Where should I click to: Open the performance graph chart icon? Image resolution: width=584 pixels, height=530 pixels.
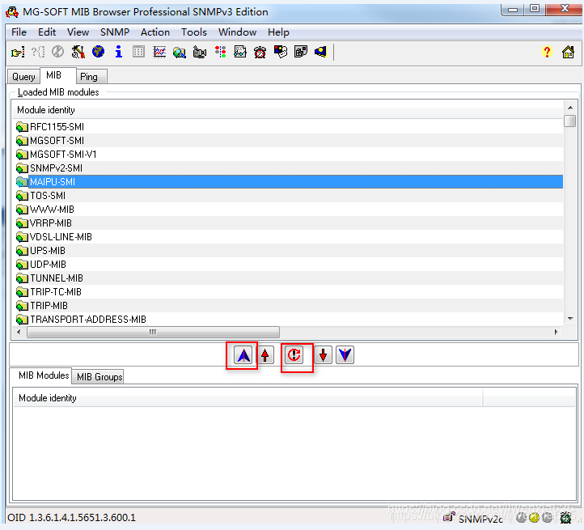(x=159, y=52)
